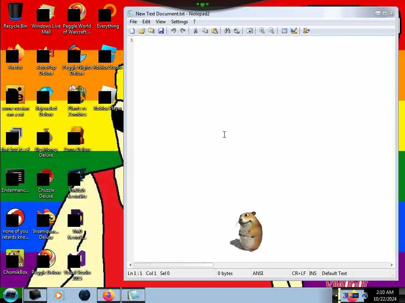Click the Browse files toolbar icon
Viewport: 405px width, 303px height.
151,31
